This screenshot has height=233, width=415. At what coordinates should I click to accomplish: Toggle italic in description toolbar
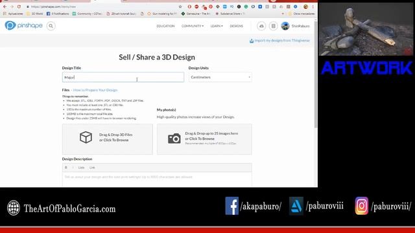[73, 168]
